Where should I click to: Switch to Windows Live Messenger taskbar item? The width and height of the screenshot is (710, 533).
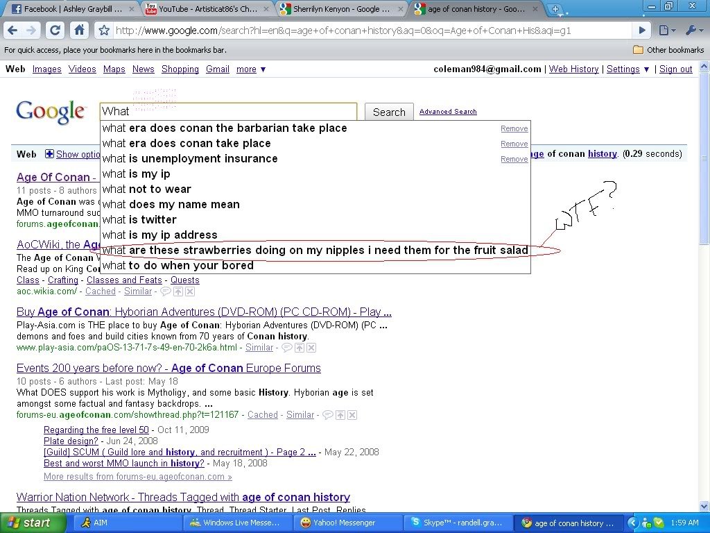237,523
